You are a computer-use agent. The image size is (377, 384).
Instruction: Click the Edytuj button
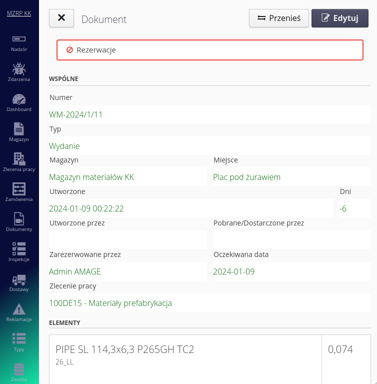(339, 18)
